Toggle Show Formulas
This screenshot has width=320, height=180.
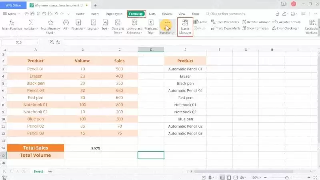click(255, 28)
